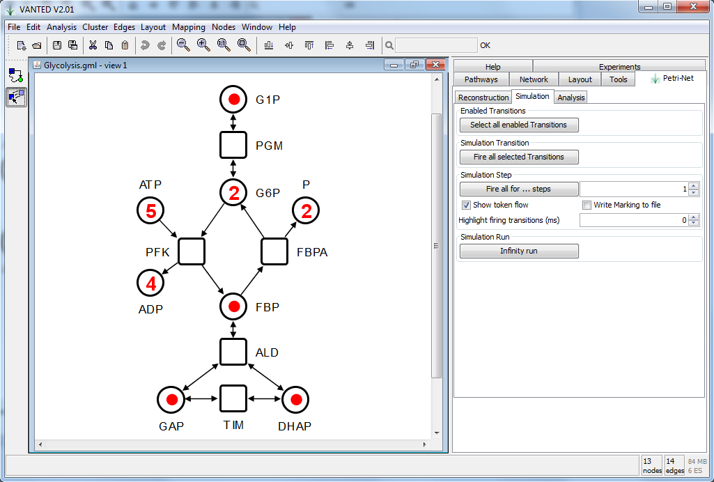Viewport: 714px width, 482px height.
Task: Click the simulation steps number field
Action: [635, 189]
